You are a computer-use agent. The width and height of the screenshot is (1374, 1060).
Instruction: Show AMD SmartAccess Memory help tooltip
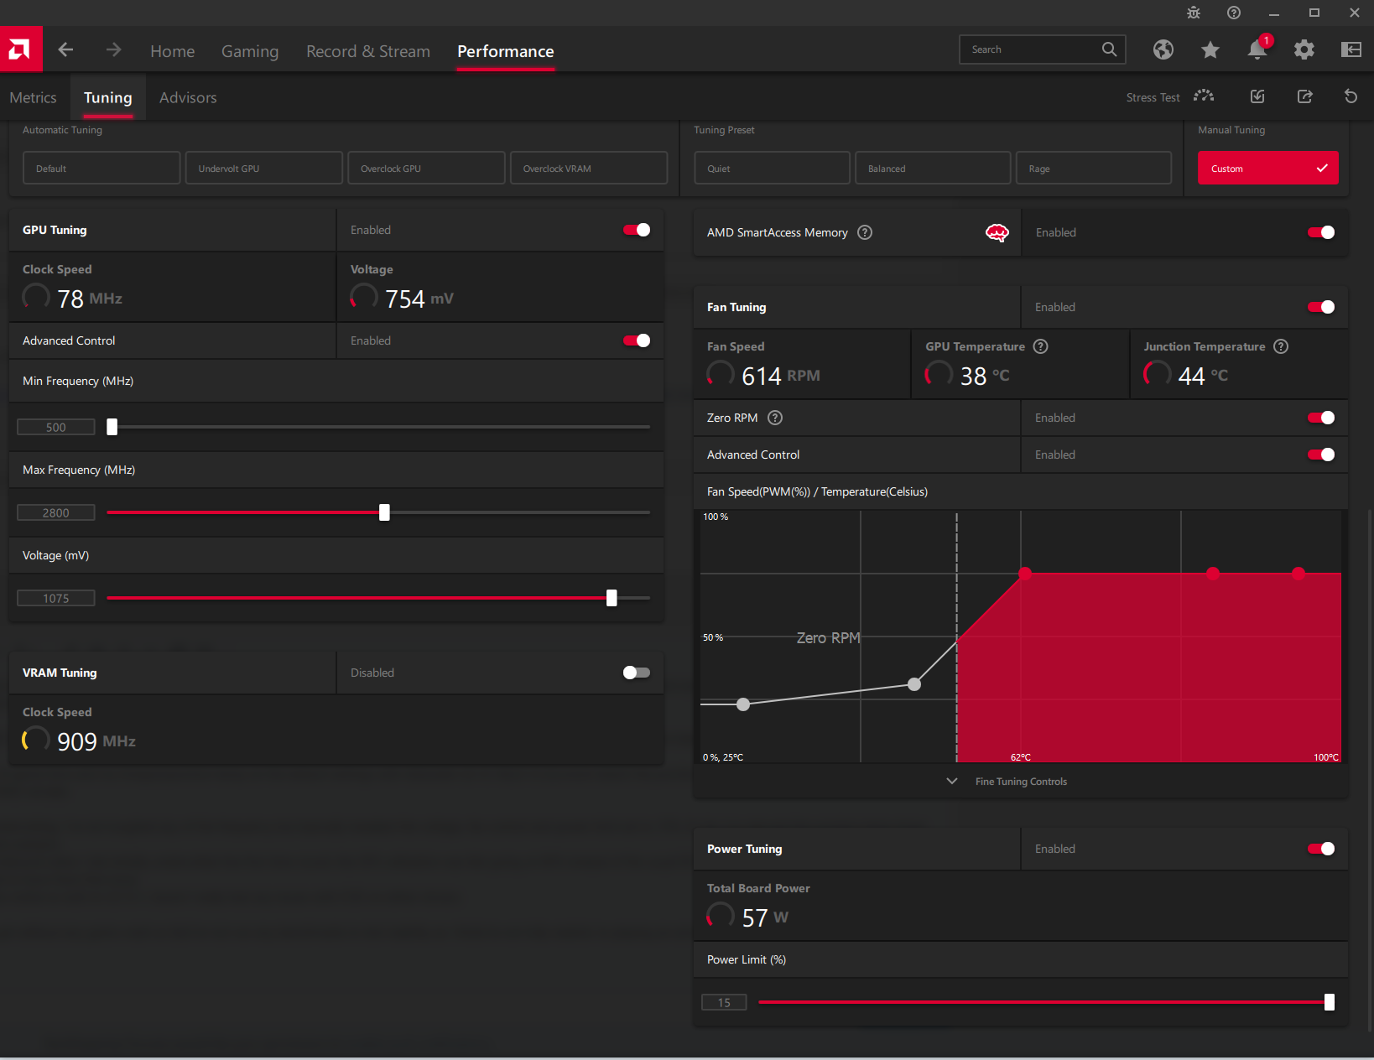(x=865, y=232)
